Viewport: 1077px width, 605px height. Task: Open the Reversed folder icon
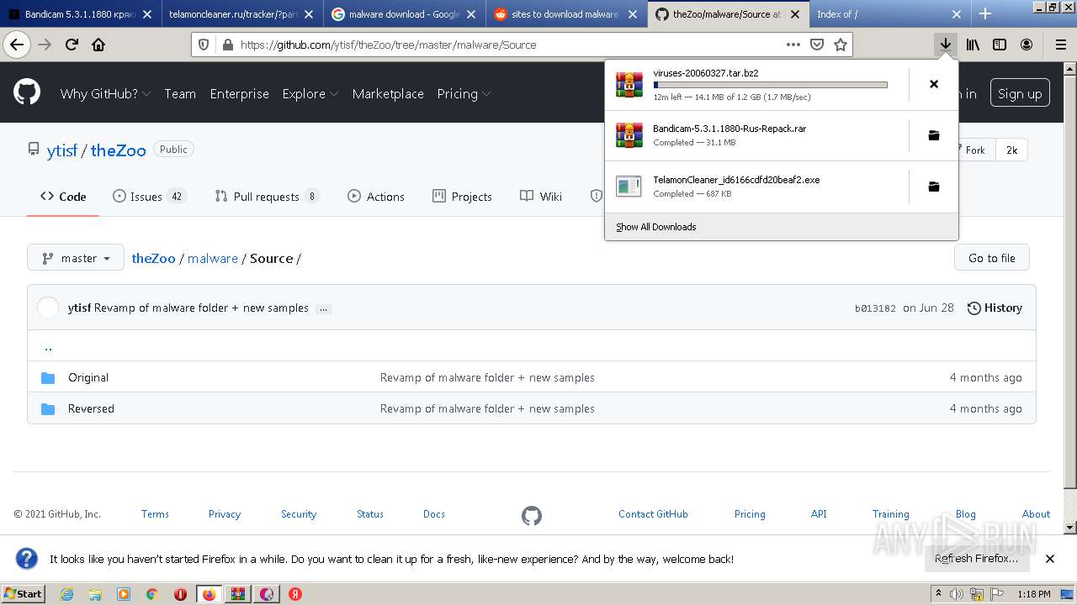click(48, 408)
